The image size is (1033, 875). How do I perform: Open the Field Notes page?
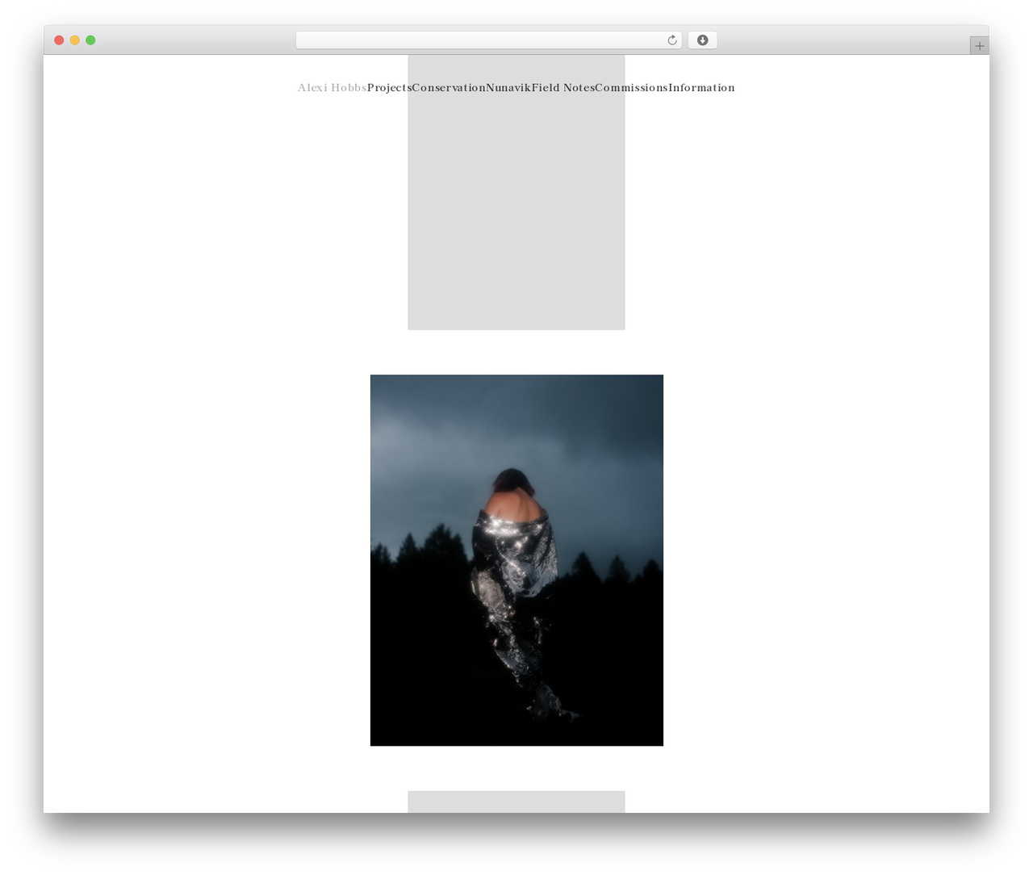[563, 88]
